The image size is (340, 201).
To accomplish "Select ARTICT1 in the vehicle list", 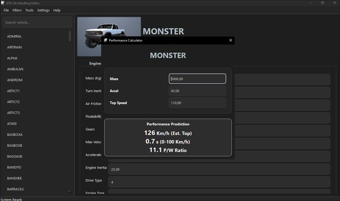I will (x=13, y=91).
